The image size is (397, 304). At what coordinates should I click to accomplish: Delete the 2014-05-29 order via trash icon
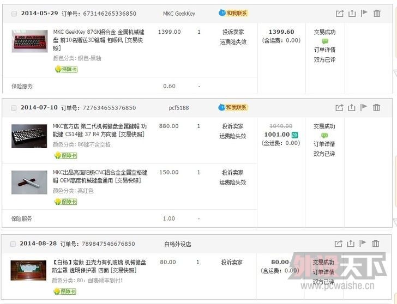coord(376,14)
